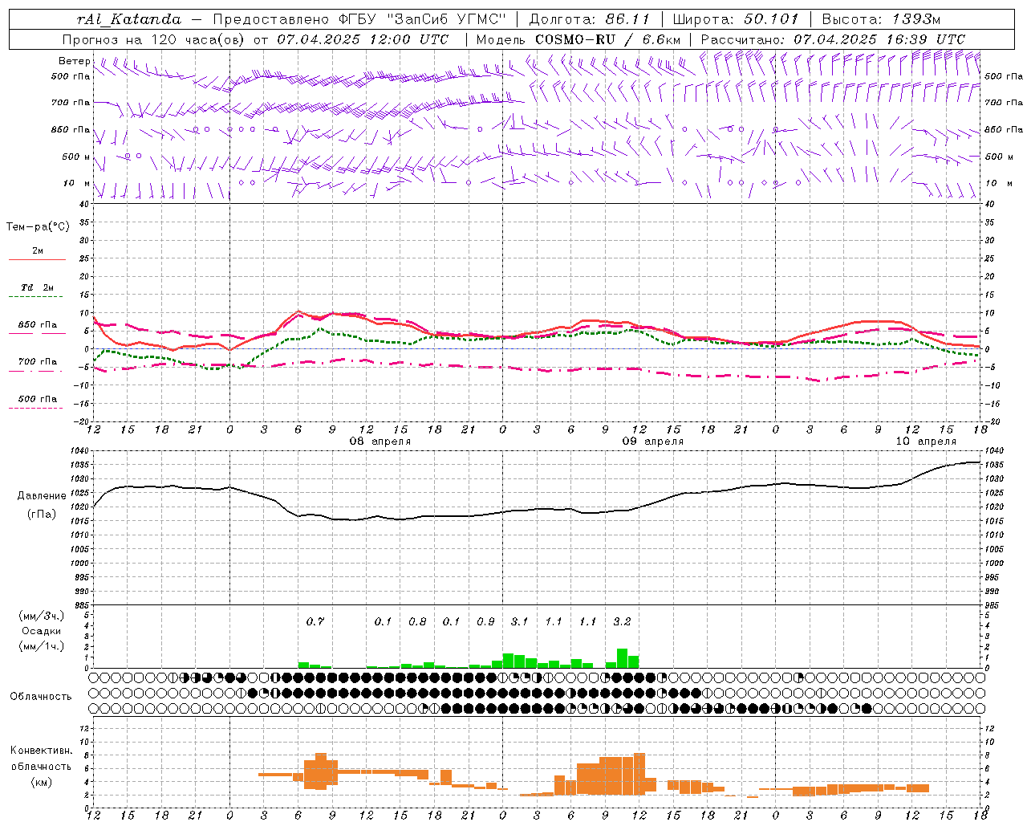Image resolution: width=1027 pixels, height=822 pixels.
Task: Click the 08 апреля date label
Action: pos(380,442)
